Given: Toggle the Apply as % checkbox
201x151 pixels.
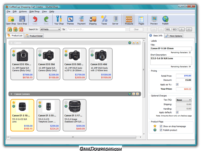Looking at the screenshot, I should [177, 85].
